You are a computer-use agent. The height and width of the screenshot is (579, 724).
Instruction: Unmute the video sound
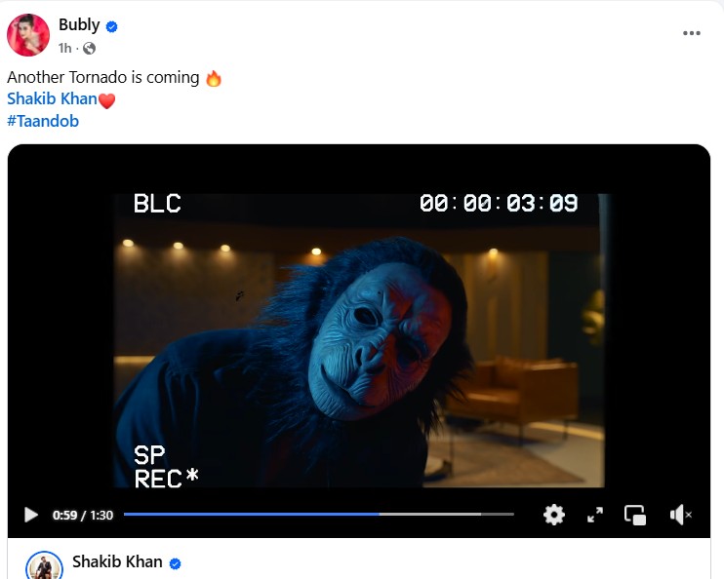680,515
